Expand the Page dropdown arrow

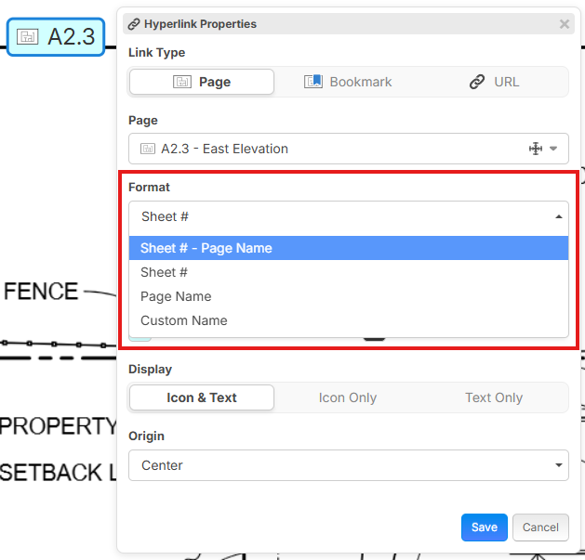tap(554, 149)
